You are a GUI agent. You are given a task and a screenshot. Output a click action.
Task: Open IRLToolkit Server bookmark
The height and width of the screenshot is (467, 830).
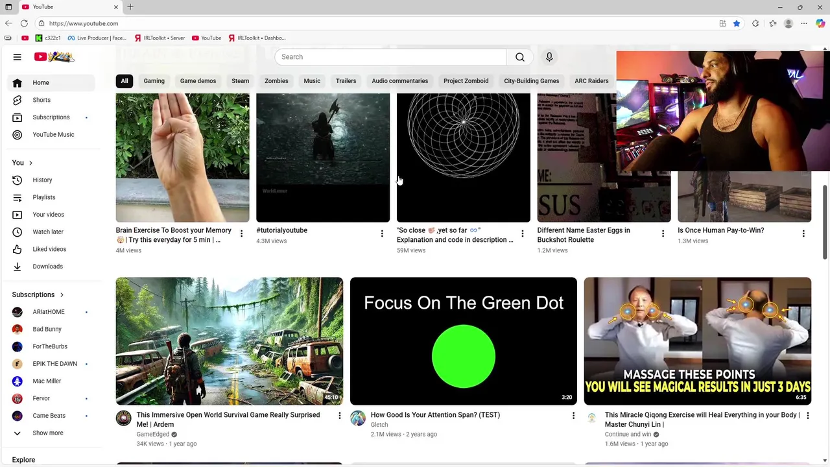(160, 38)
